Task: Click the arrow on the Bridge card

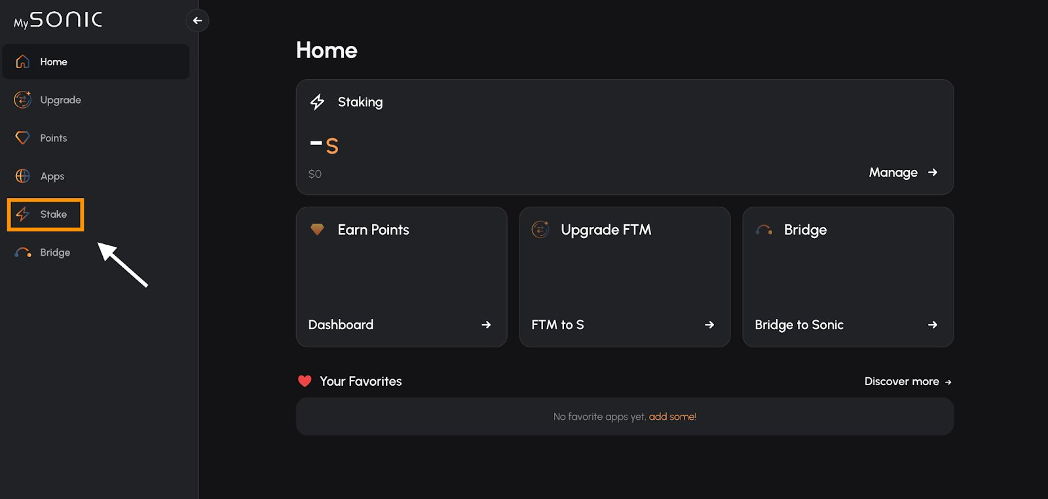Action: click(x=933, y=325)
